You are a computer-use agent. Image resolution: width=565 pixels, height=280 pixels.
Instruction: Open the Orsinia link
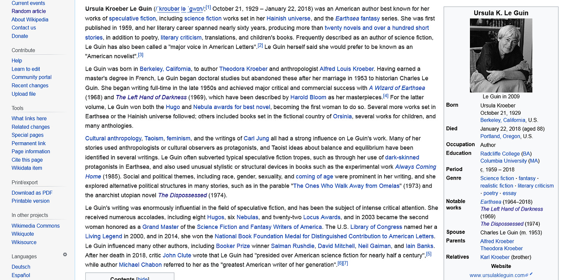click(x=342, y=116)
